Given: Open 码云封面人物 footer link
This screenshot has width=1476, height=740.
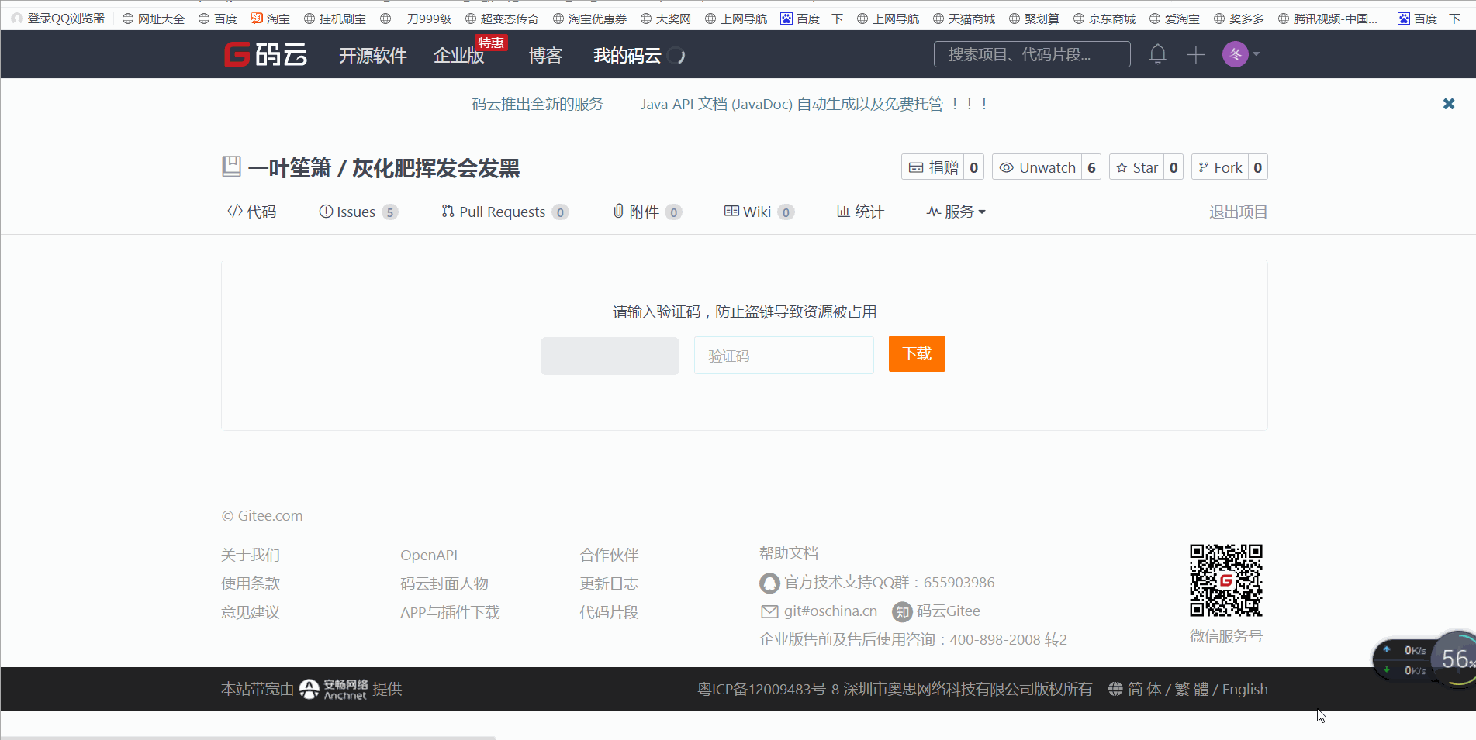Looking at the screenshot, I should click(444, 583).
